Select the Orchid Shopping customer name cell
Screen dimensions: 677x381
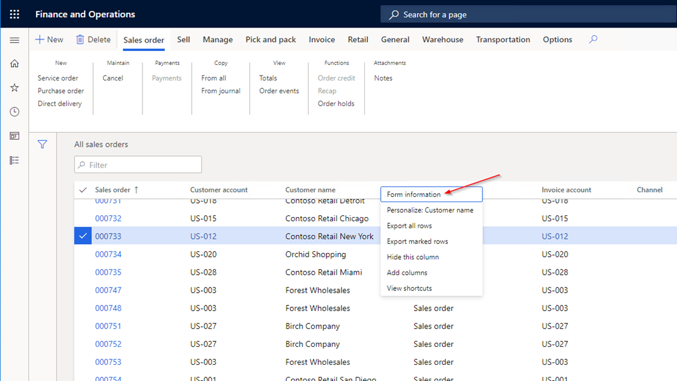tap(316, 254)
